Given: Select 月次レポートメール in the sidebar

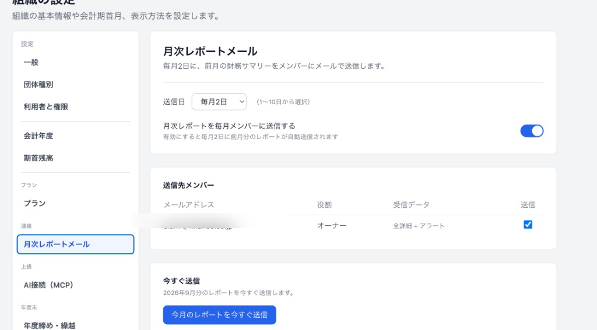Looking at the screenshot, I should click(x=75, y=244).
